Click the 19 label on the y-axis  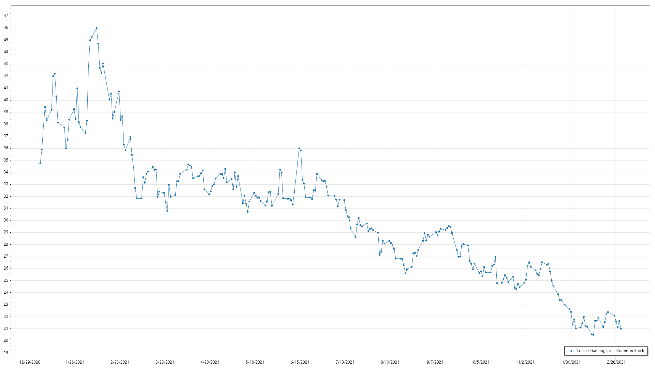[x=6, y=353]
